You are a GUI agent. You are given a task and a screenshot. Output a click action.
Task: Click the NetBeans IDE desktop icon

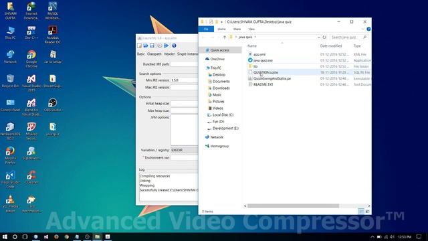click(10, 131)
